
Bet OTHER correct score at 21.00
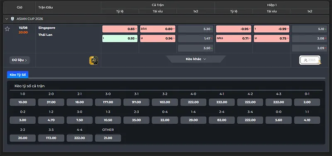click(108, 138)
